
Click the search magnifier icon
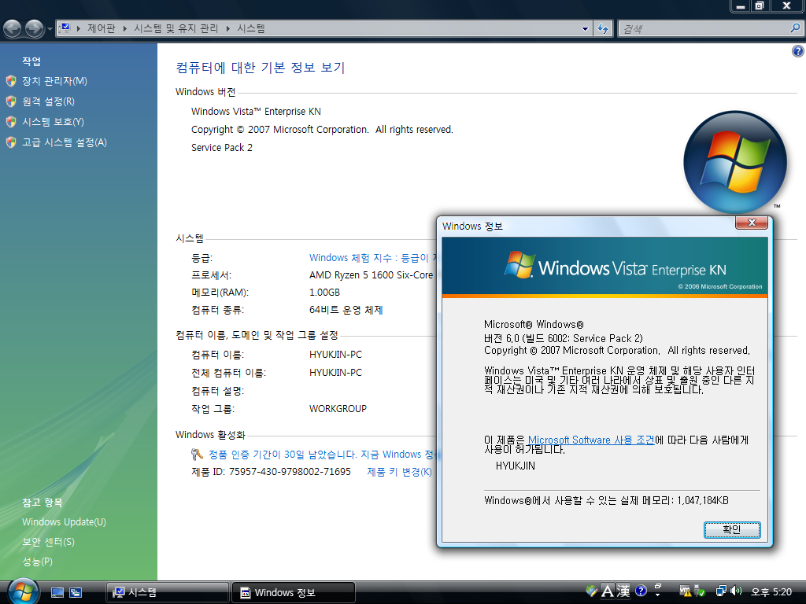pyautogui.click(x=795, y=29)
